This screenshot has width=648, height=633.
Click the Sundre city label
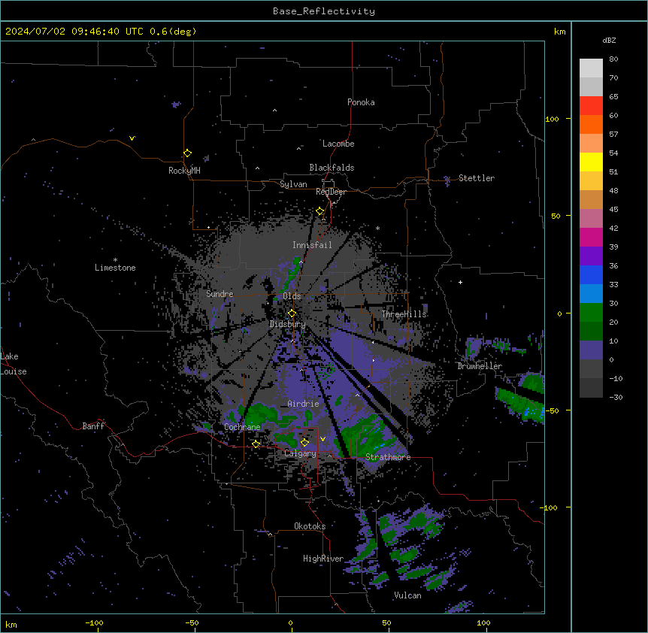coord(220,294)
